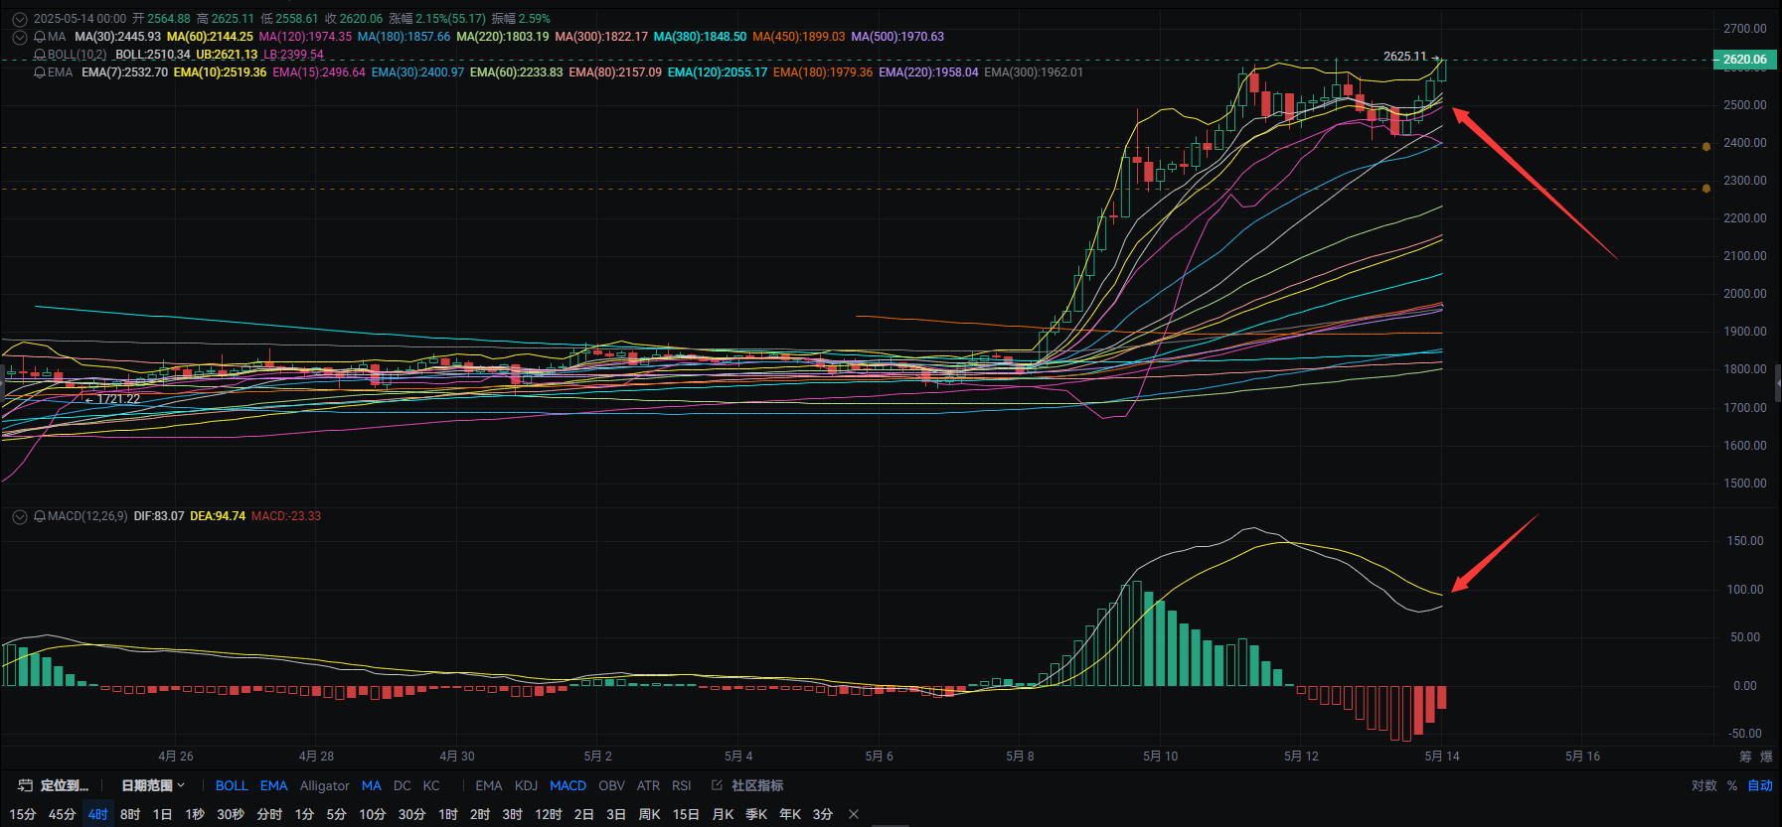Click the 2620.06 current price tag
The image size is (1782, 827).
click(1744, 60)
